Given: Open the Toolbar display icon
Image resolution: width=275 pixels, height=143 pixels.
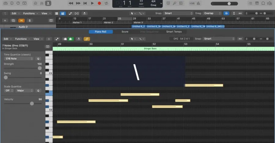Looking at the screenshot, I should pos(24,3).
